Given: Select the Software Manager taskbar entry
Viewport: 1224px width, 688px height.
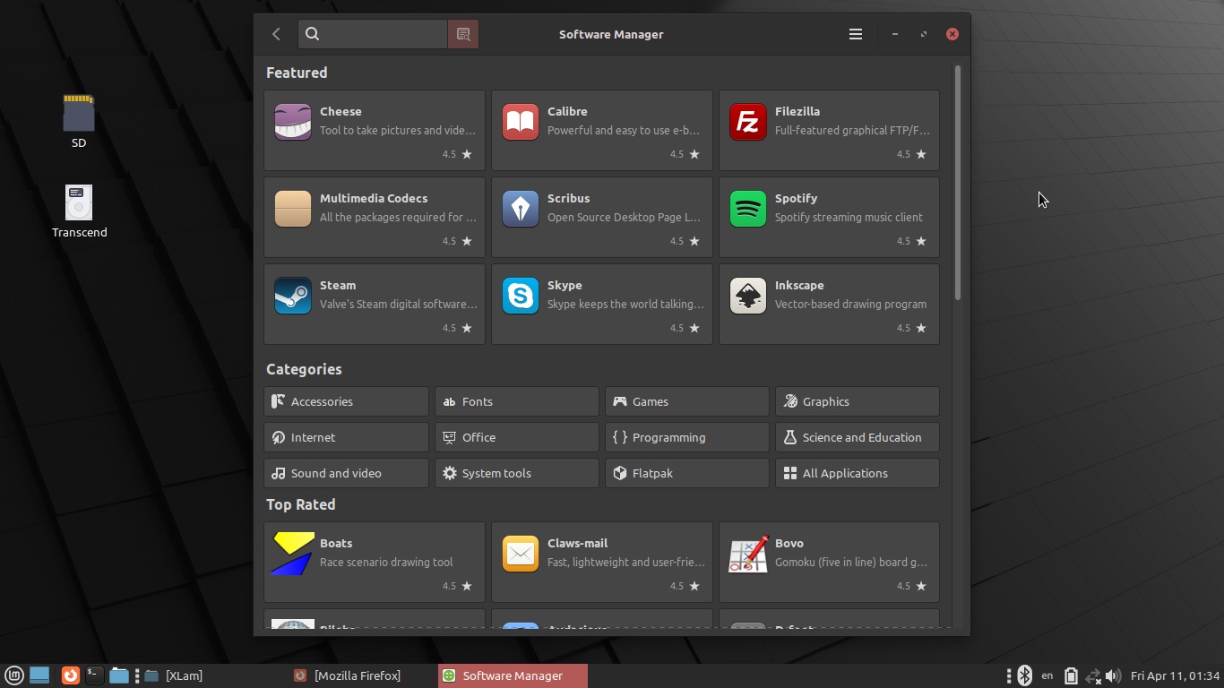Looking at the screenshot, I should [x=513, y=675].
